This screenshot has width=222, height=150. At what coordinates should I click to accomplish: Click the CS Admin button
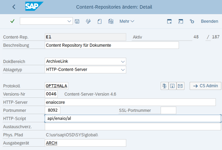pos(205,86)
